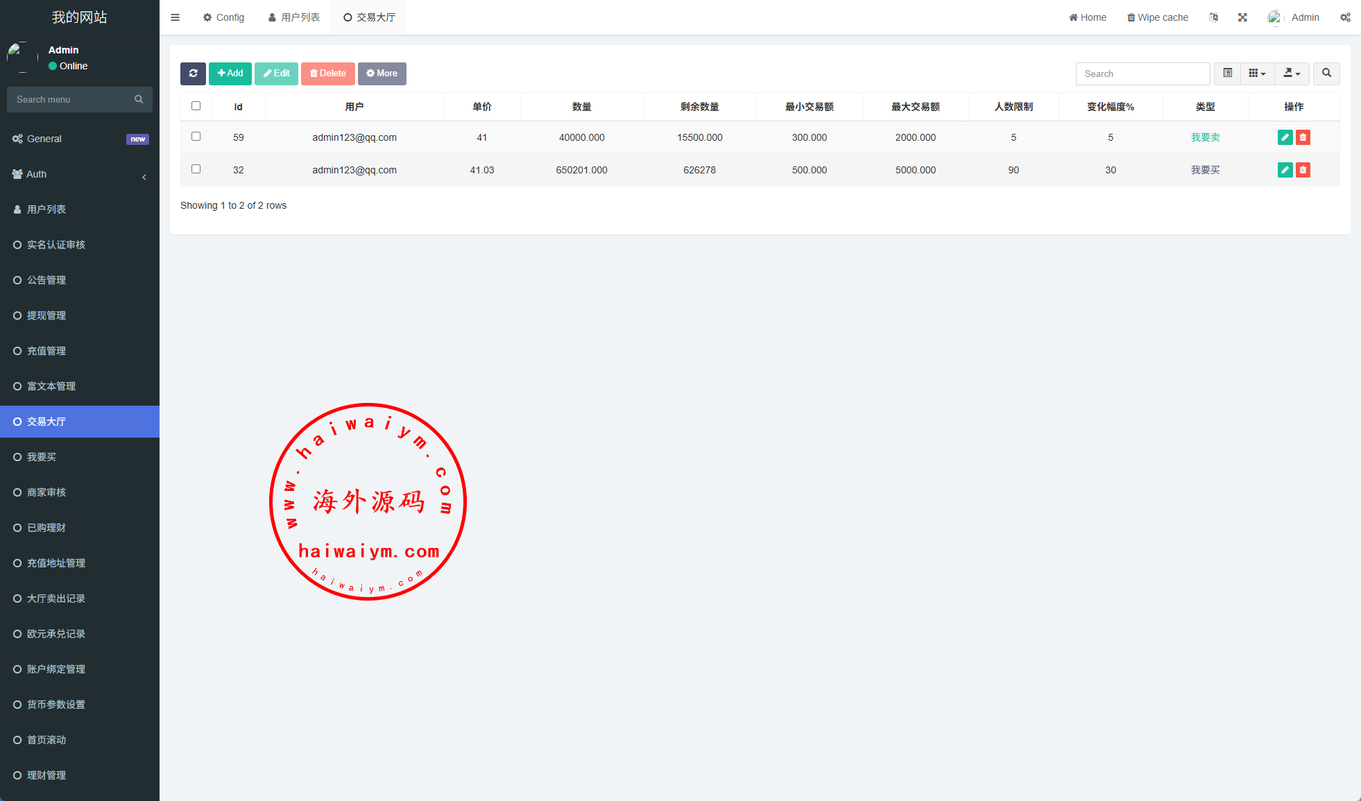Check the checkbox for row 32

point(196,169)
